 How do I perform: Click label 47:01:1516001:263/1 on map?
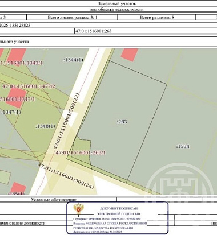[x=81, y=152]
